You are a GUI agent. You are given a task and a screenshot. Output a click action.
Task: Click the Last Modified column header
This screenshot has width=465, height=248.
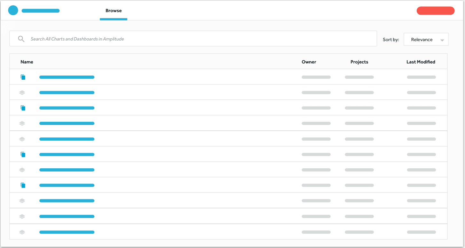421,62
